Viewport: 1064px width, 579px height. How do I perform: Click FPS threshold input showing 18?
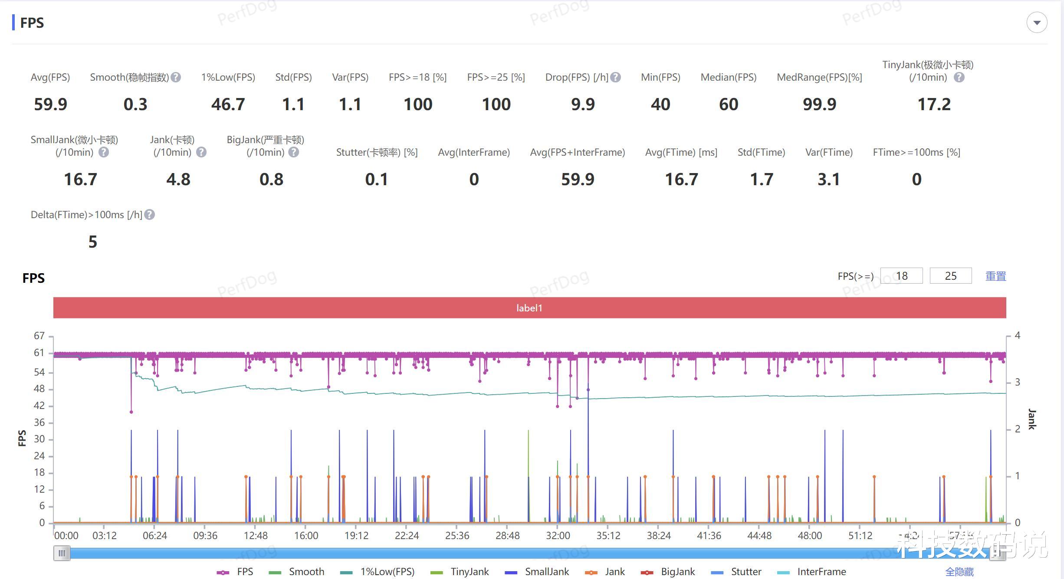coord(901,276)
